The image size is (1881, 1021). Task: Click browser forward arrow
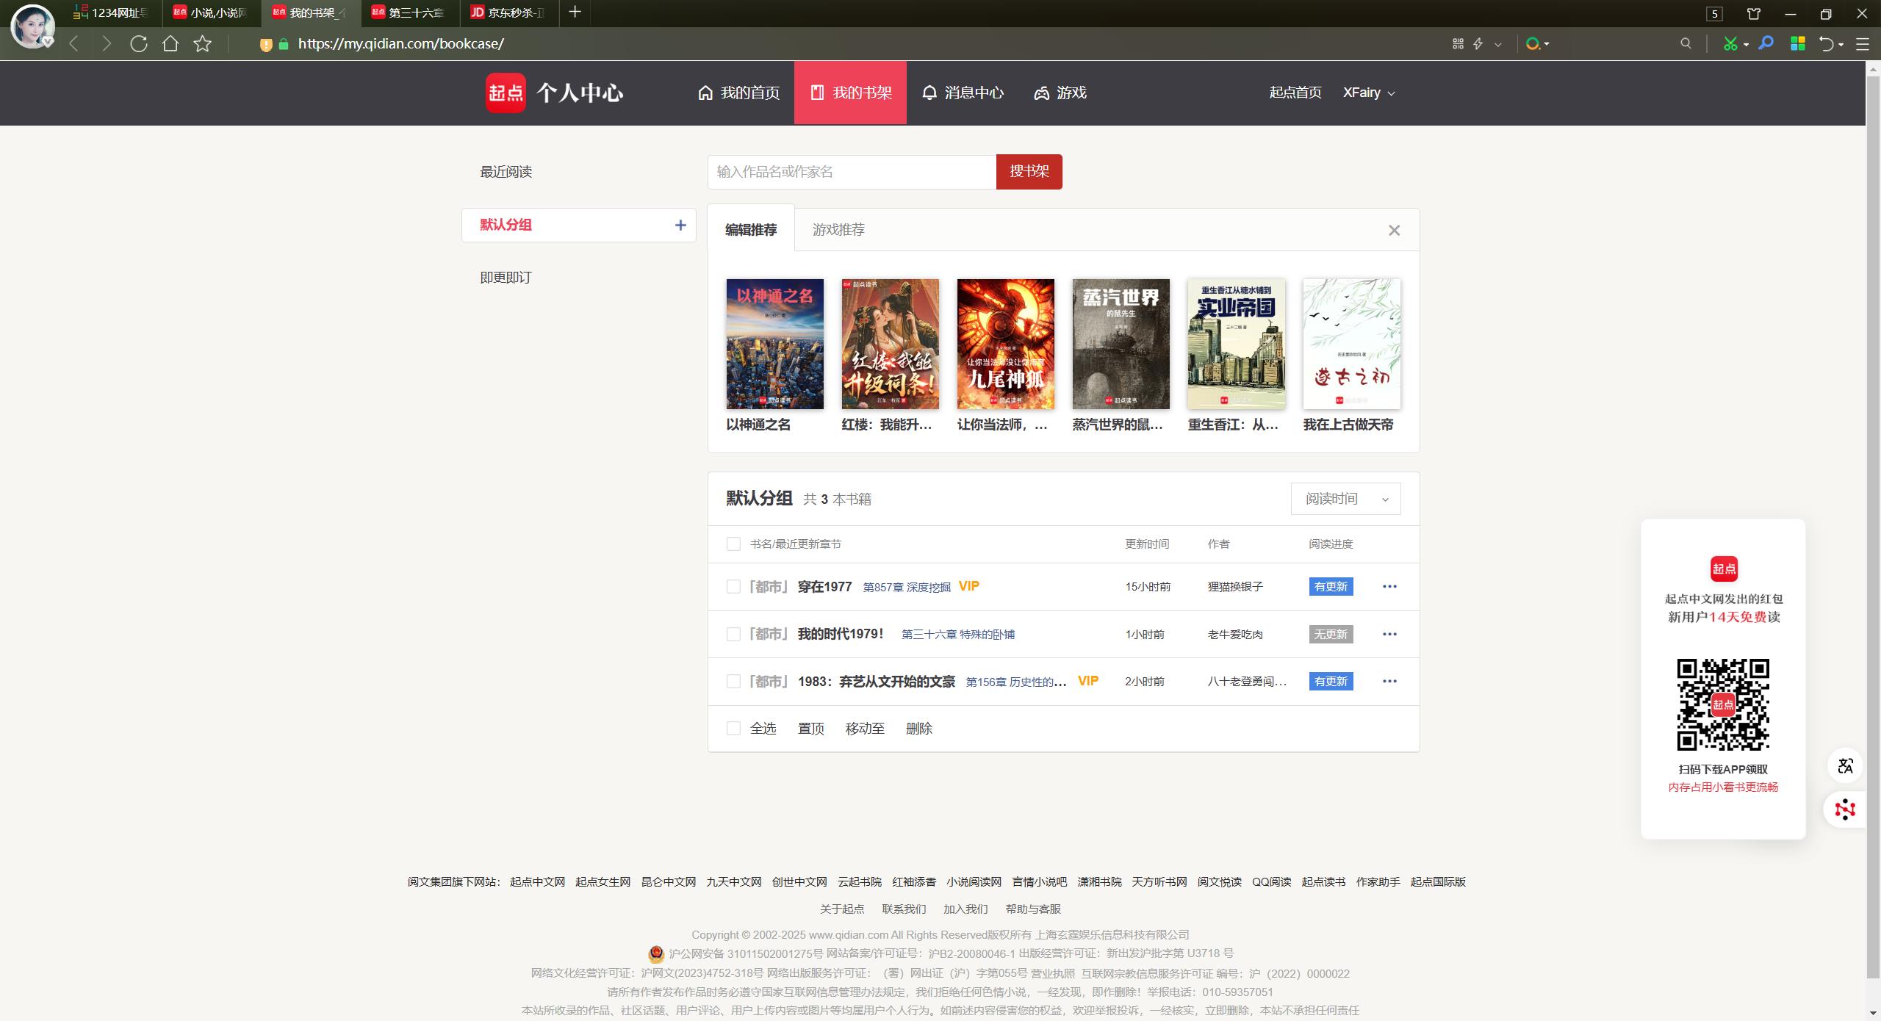(x=107, y=44)
